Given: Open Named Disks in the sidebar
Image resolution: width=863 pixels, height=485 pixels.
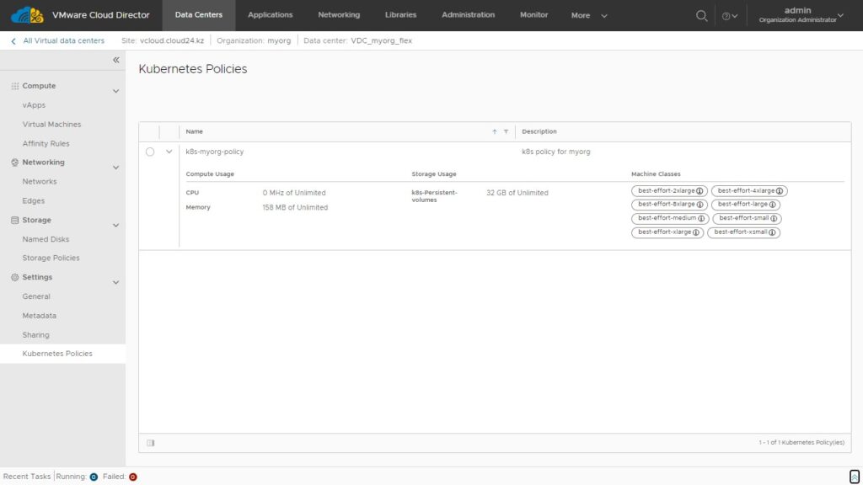Looking at the screenshot, I should [46, 240].
